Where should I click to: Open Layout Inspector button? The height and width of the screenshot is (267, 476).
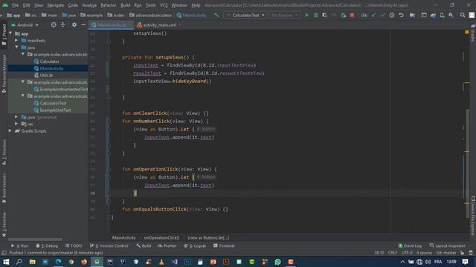tap(448, 245)
